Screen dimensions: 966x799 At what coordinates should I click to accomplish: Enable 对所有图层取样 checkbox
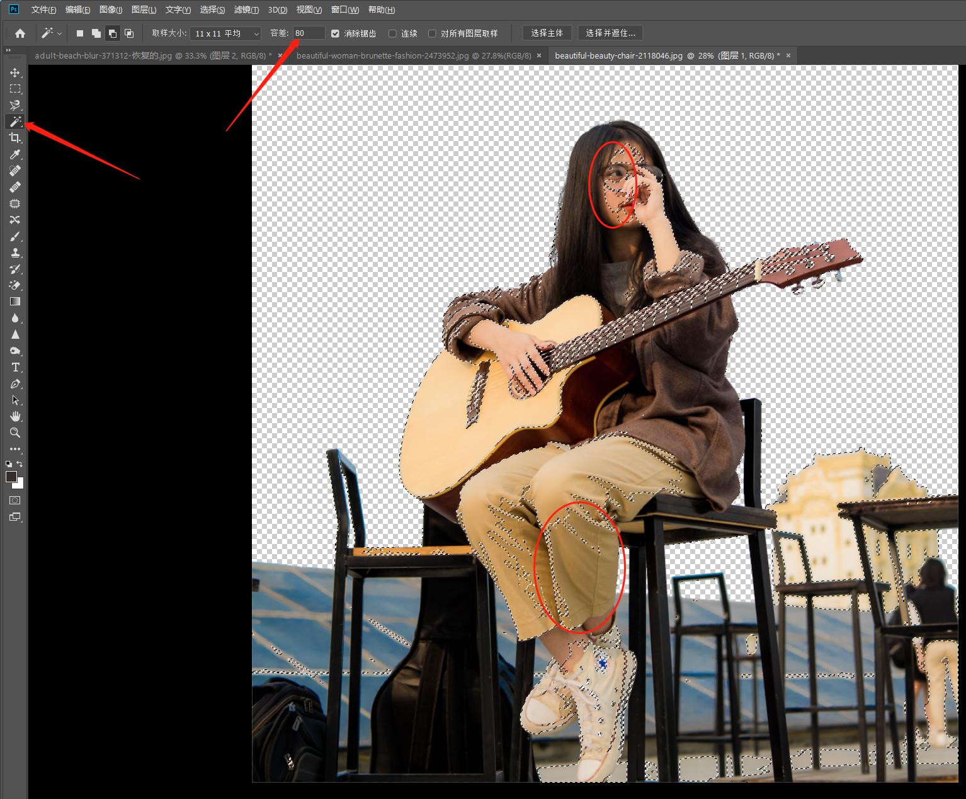432,33
